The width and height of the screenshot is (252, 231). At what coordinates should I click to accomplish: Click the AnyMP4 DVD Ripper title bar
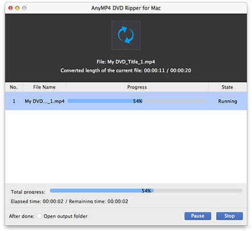click(x=126, y=8)
